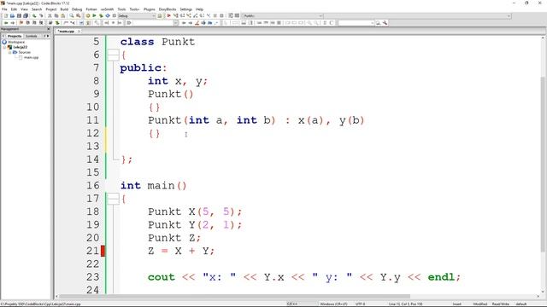Open the Plugins menu
The image size is (547, 307).
tap(149, 9)
